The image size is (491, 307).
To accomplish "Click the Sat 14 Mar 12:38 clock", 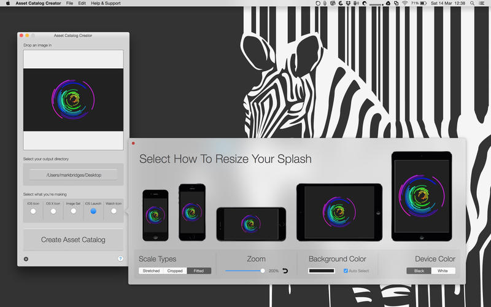I will tap(448, 3).
